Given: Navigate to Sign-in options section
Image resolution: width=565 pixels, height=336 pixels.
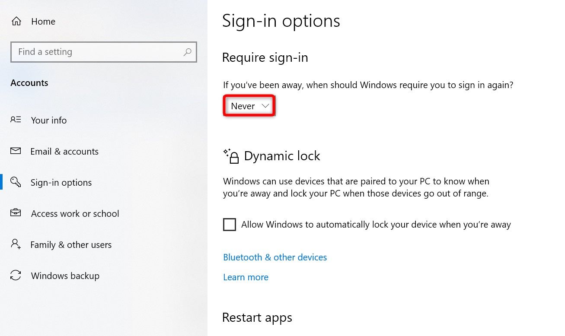Looking at the screenshot, I should coord(61,182).
